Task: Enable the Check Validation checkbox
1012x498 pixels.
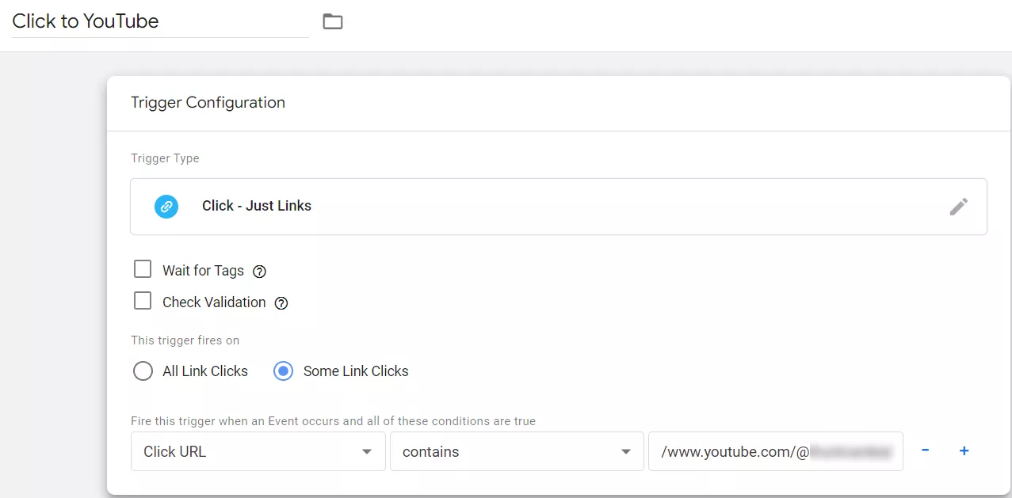Action: [143, 301]
